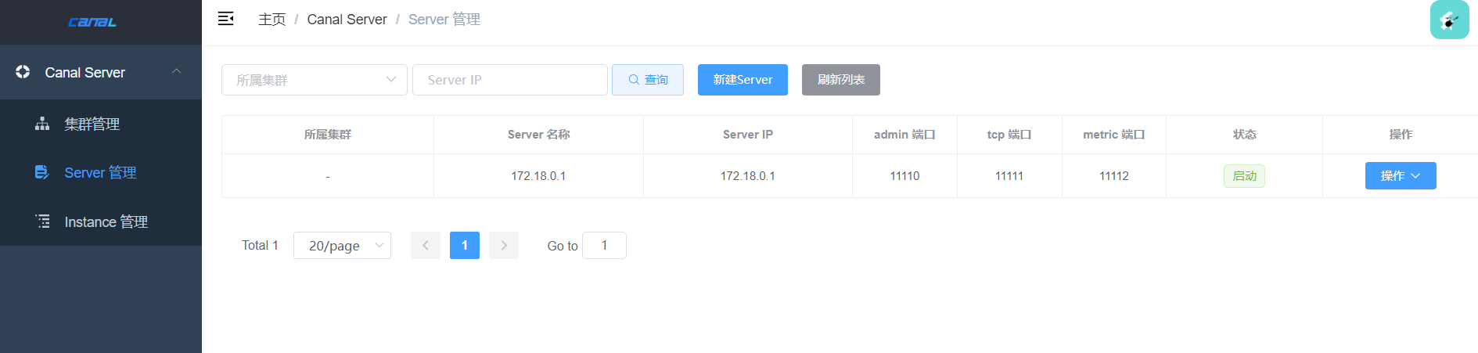Screen dimensions: 1478x353
Task: Collapse the Canal Server menu chevron
Action: 177,71
